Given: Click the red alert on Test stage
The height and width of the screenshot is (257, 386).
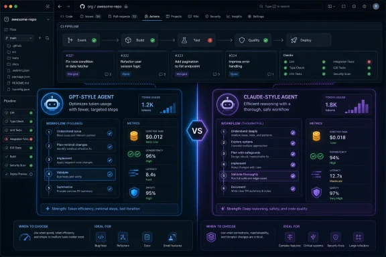Looking at the screenshot, I should pos(210,40).
